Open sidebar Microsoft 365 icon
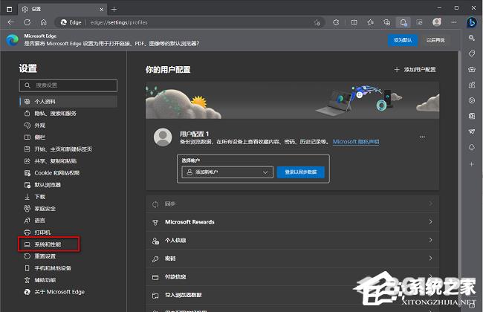This screenshot has height=312, width=483. click(x=472, y=100)
